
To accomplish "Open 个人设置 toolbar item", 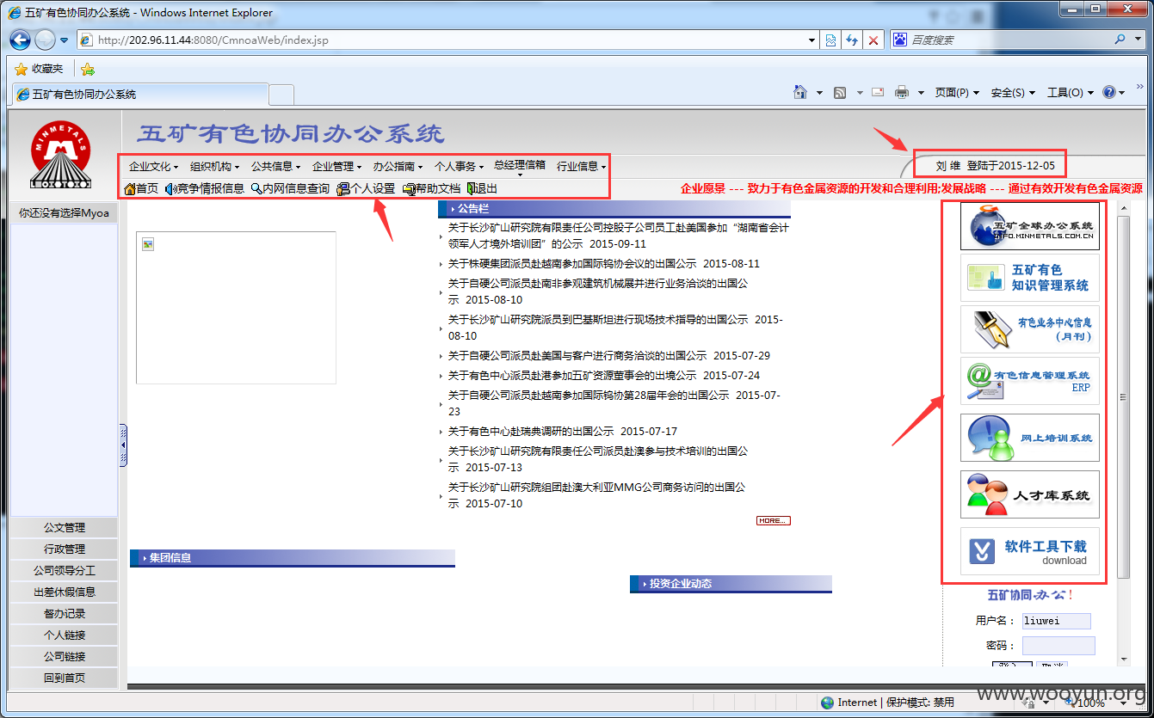I will click(366, 188).
